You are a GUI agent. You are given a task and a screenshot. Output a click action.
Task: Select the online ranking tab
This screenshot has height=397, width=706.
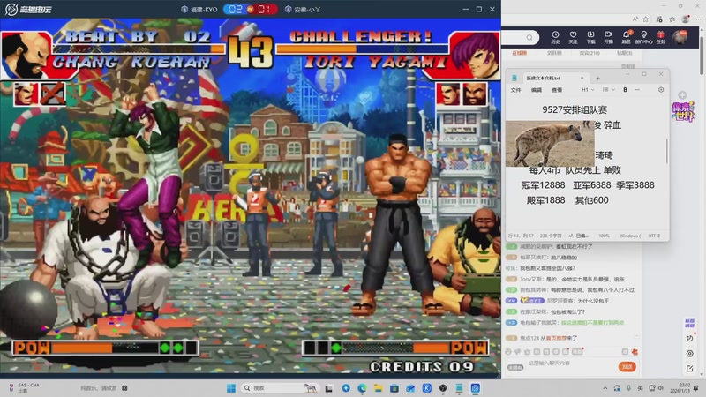519,53
